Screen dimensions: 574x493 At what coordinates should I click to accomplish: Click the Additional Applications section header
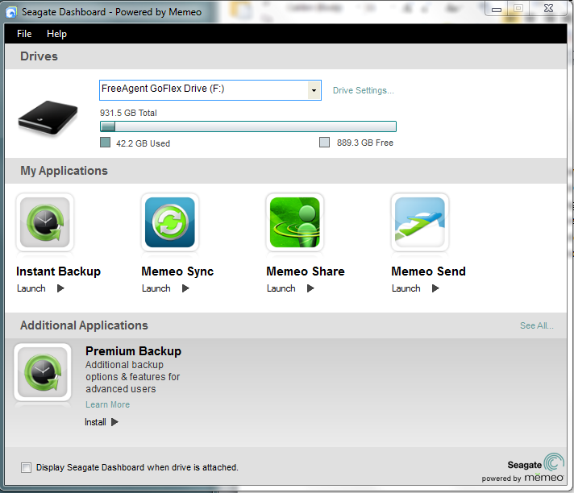[x=84, y=325]
